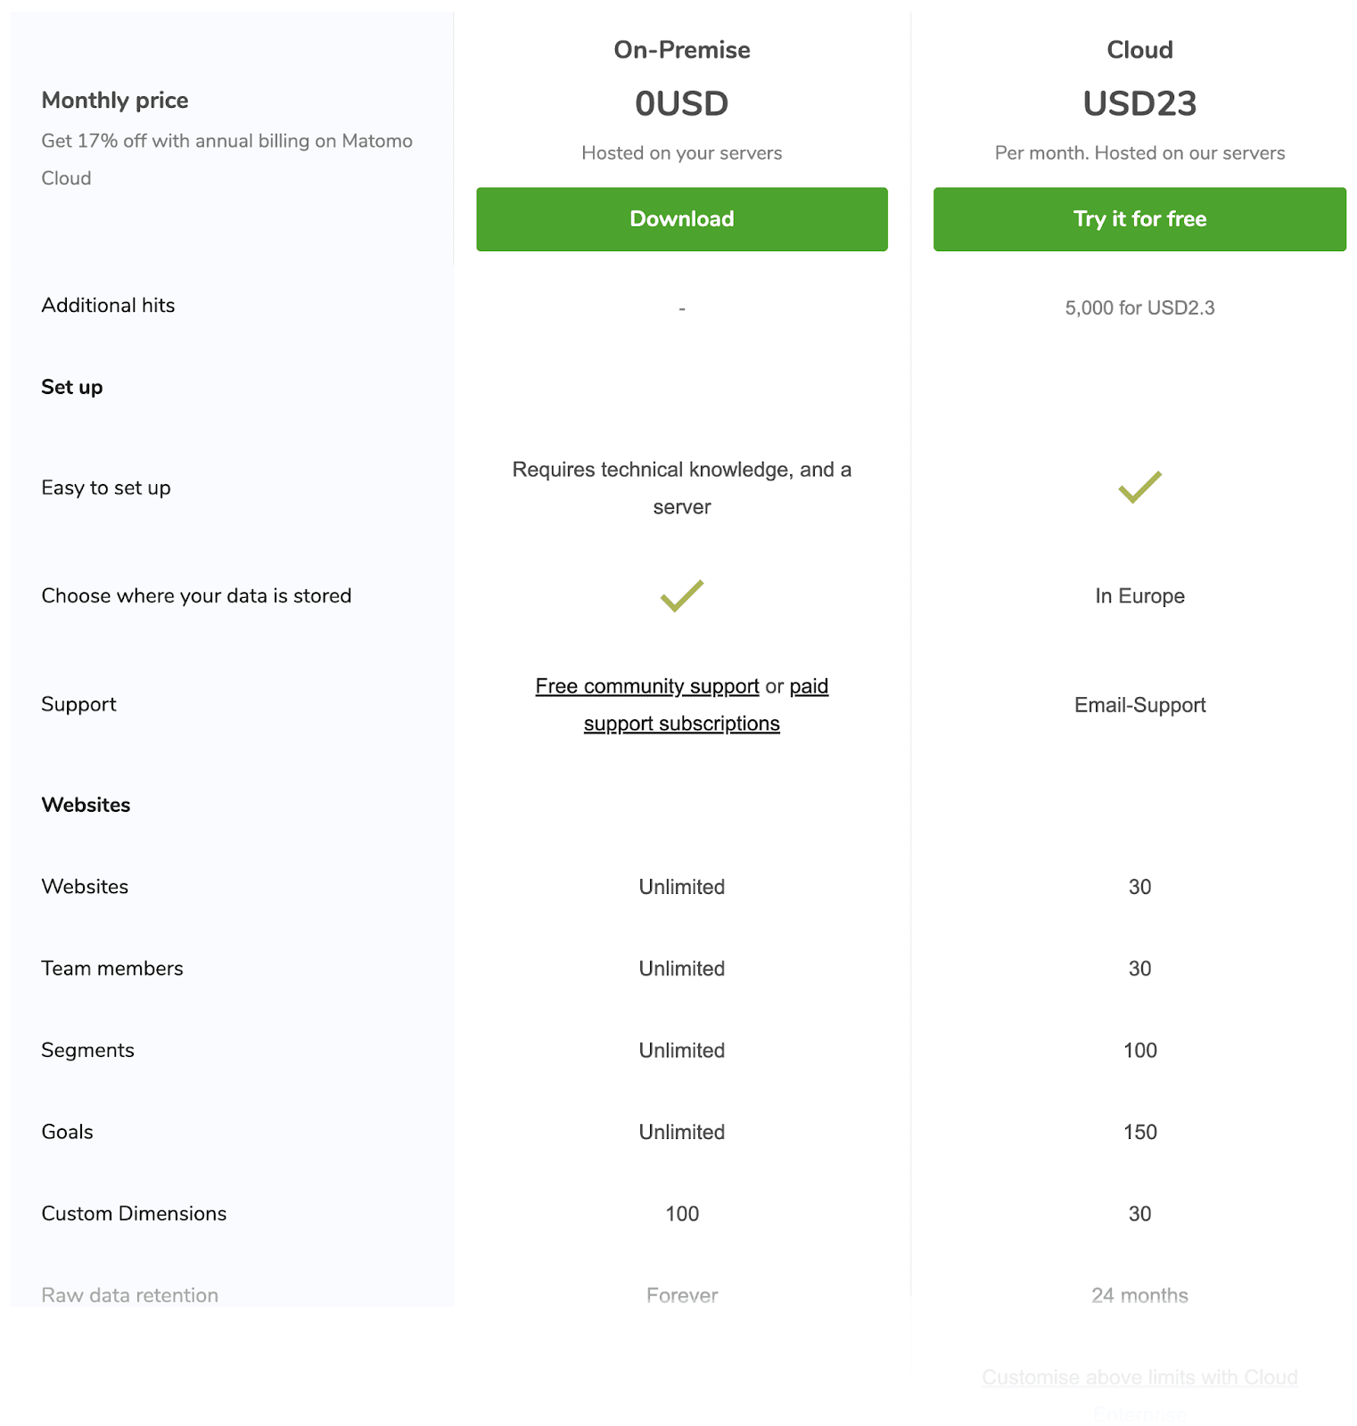This screenshot has height=1426, width=1357.
Task: Select the green checkmark under Cloud's Easy to set up
Action: click(x=1139, y=487)
